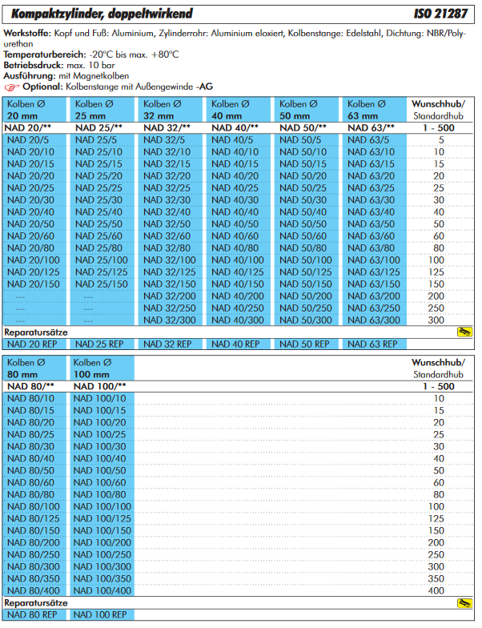This screenshot has width=482, height=628.
Task: Select the NAD 50/** custom stroke item
Action: [x=302, y=128]
